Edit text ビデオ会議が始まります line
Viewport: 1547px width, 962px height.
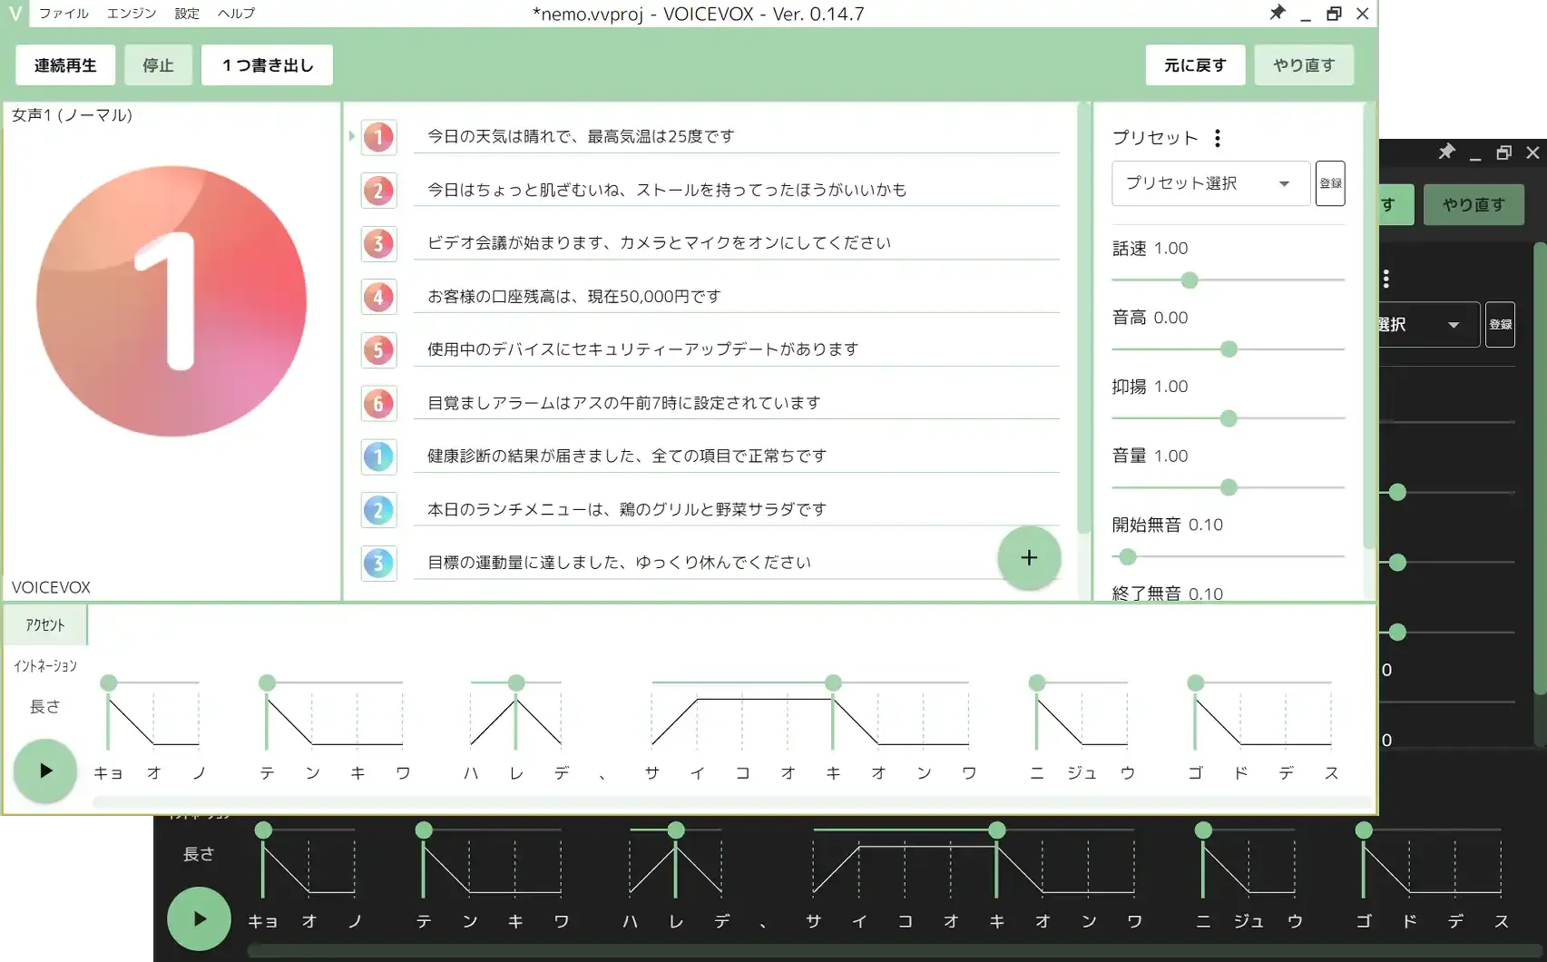click(736, 242)
